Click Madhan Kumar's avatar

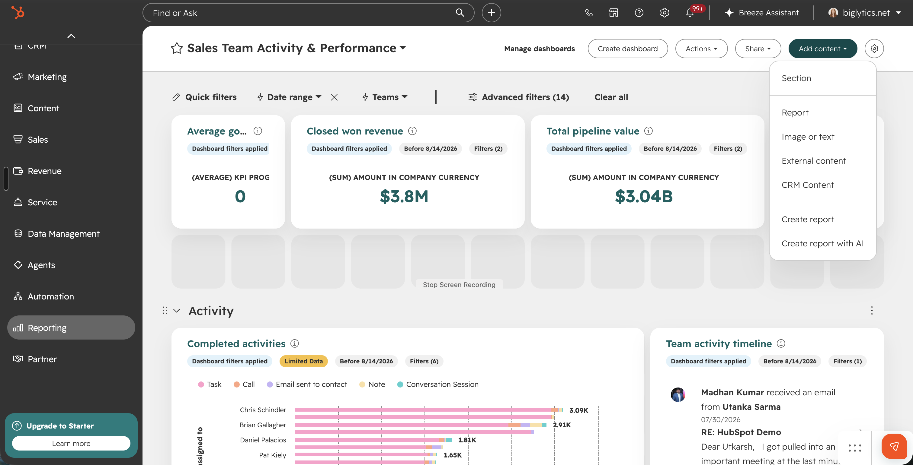678,394
